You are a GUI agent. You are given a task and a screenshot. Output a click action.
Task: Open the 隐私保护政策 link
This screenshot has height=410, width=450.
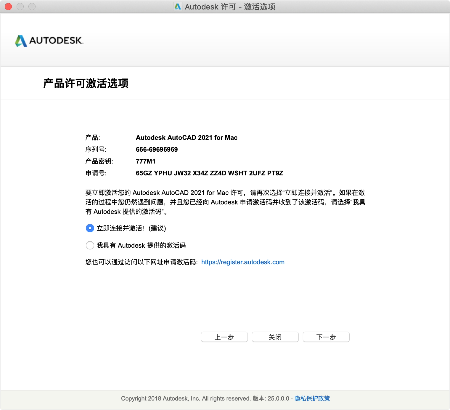click(312, 398)
